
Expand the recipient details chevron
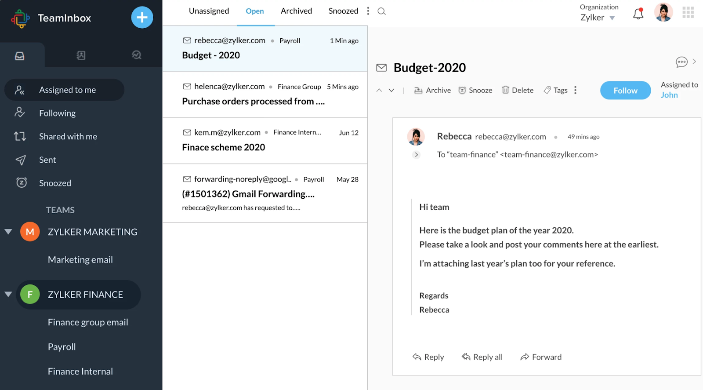pos(416,155)
